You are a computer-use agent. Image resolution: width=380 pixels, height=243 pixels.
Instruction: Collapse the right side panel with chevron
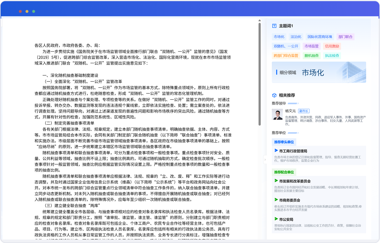[265, 159]
